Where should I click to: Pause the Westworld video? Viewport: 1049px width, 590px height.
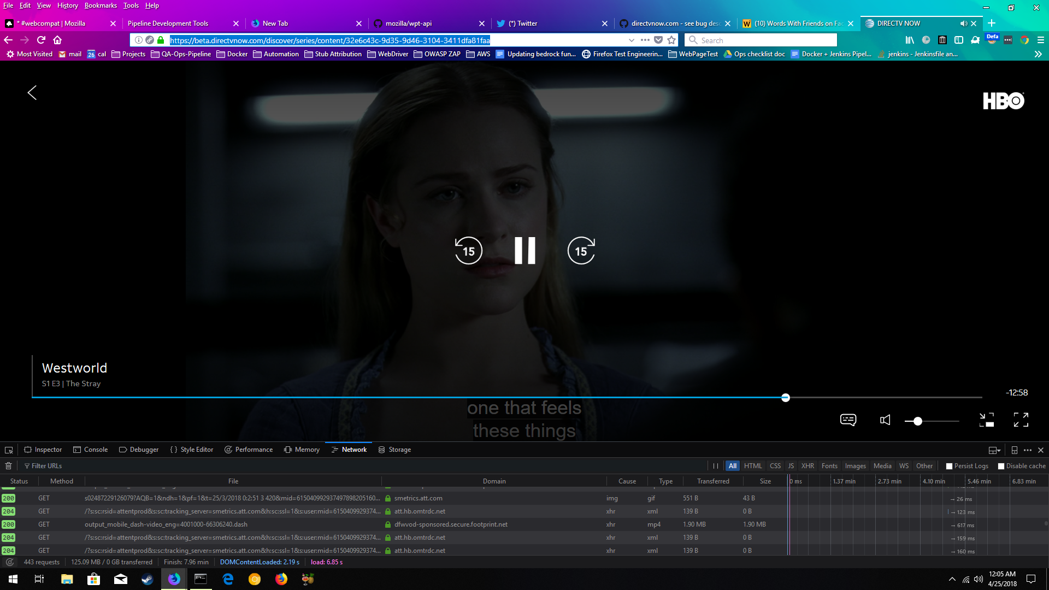pyautogui.click(x=525, y=251)
